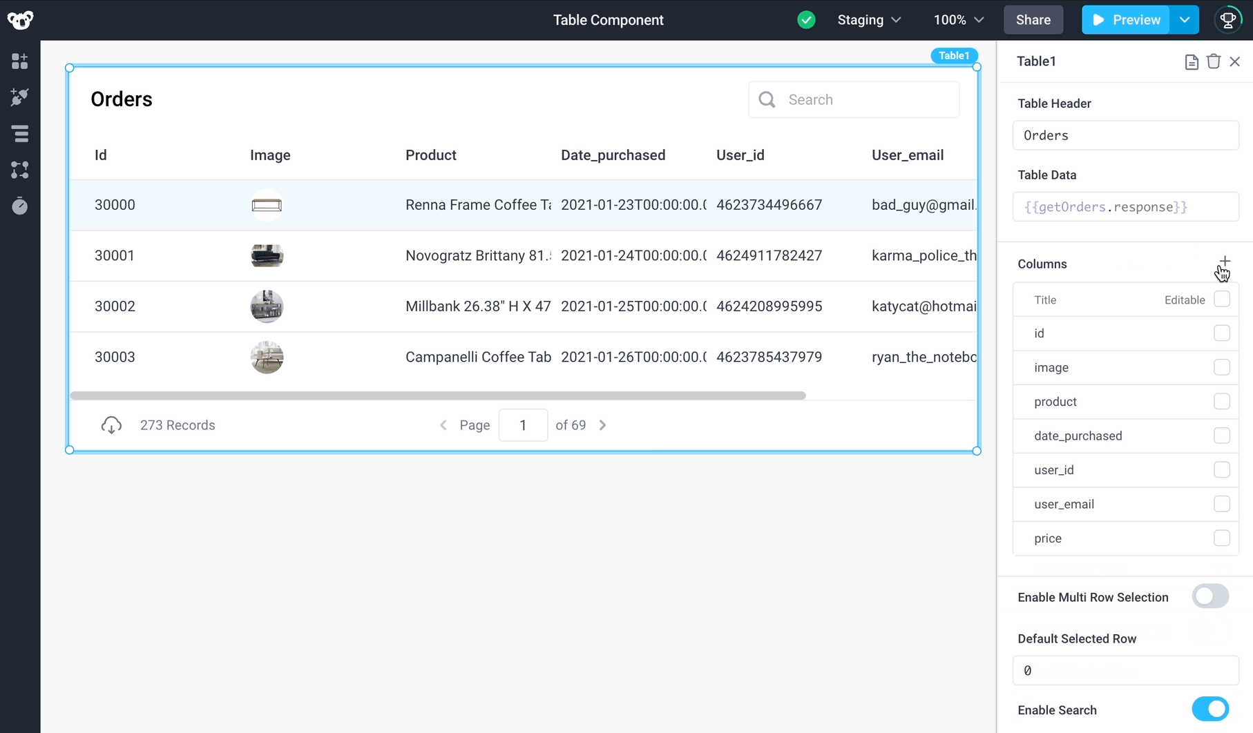
Task: Click inside the Page number input
Action: [x=523, y=424]
